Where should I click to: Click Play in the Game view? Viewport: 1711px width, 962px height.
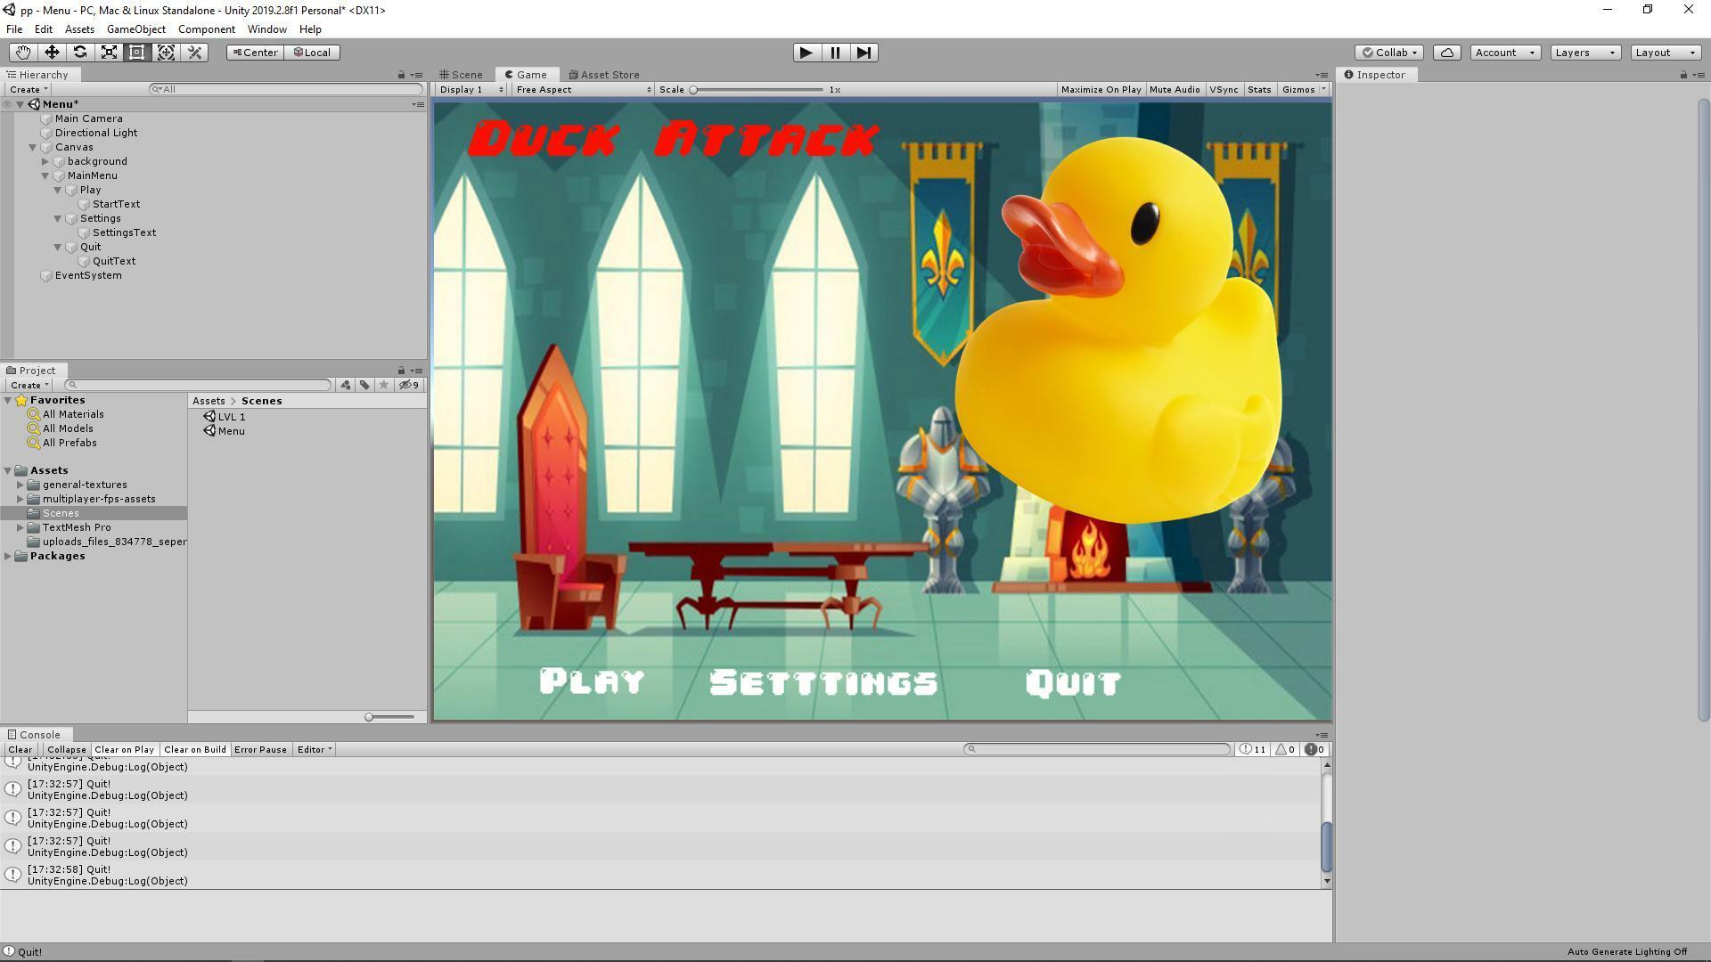592,682
